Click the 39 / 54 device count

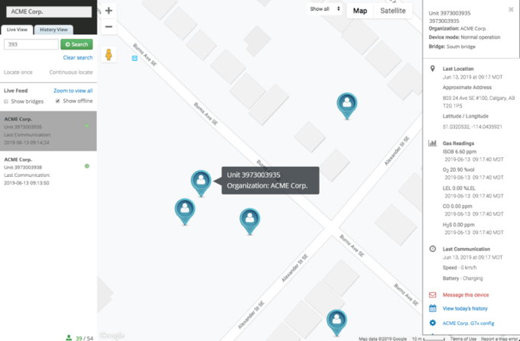pyautogui.click(x=84, y=338)
